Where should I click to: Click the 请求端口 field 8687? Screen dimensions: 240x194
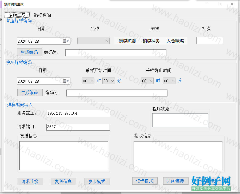click(x=78, y=127)
